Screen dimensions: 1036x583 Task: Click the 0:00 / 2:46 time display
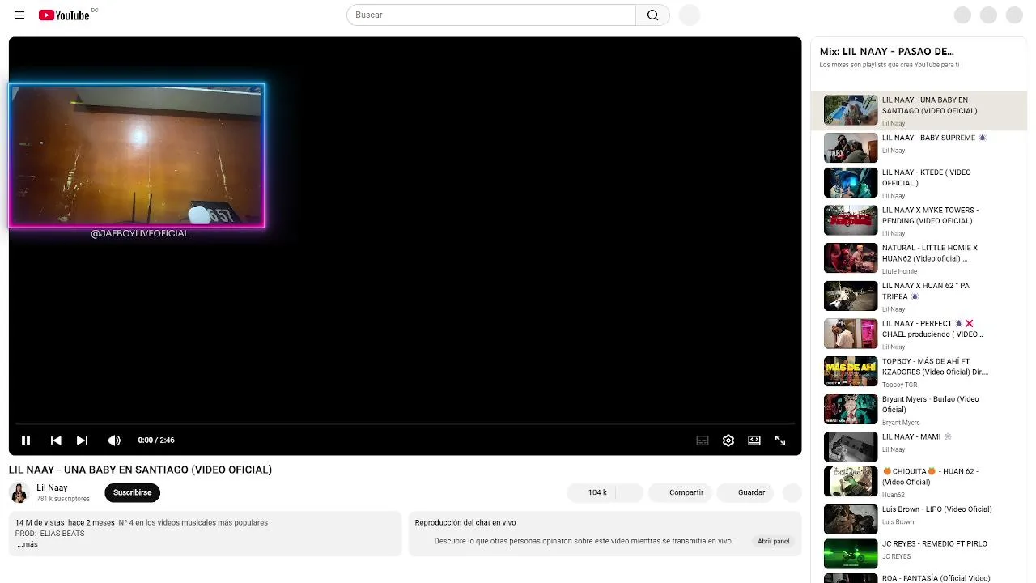click(156, 440)
